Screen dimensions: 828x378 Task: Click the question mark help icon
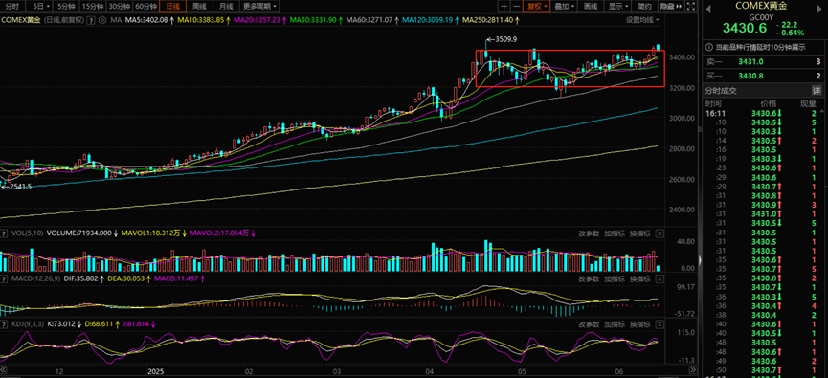tap(91, 20)
